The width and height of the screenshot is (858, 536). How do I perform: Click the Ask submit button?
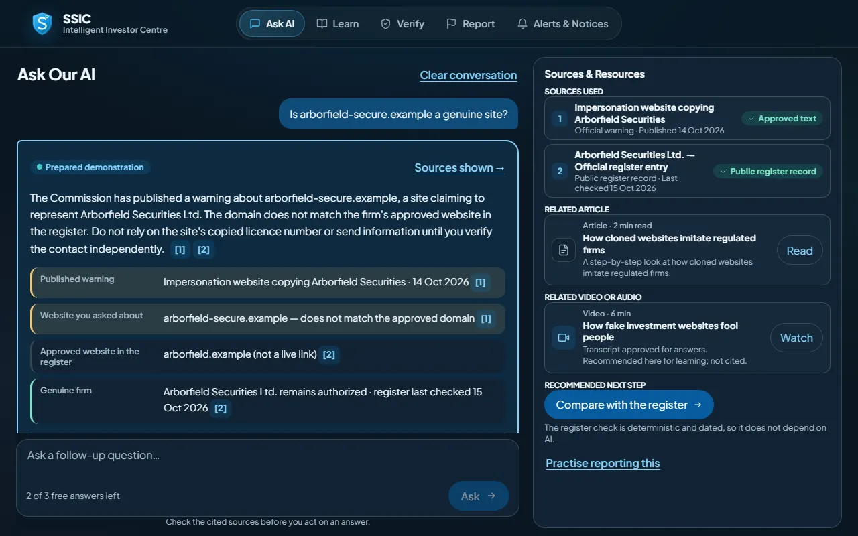tap(479, 496)
